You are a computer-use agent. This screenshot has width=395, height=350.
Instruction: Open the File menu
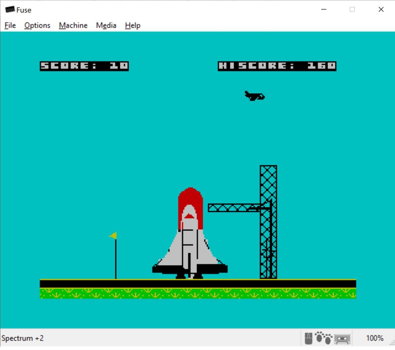click(10, 25)
